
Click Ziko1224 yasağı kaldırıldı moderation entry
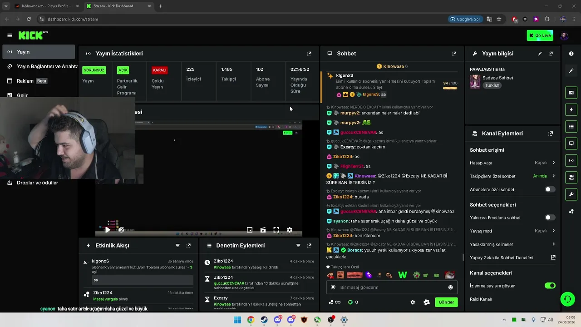click(259, 264)
